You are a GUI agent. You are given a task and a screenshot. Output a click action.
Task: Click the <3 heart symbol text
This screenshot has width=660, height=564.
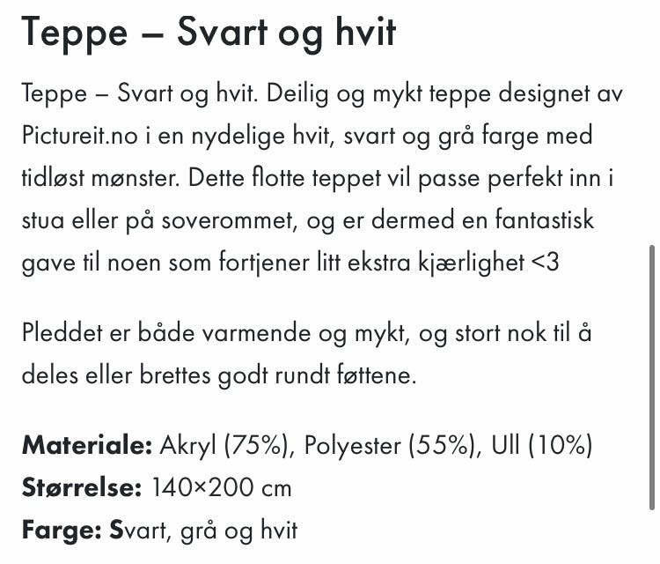coord(545,263)
